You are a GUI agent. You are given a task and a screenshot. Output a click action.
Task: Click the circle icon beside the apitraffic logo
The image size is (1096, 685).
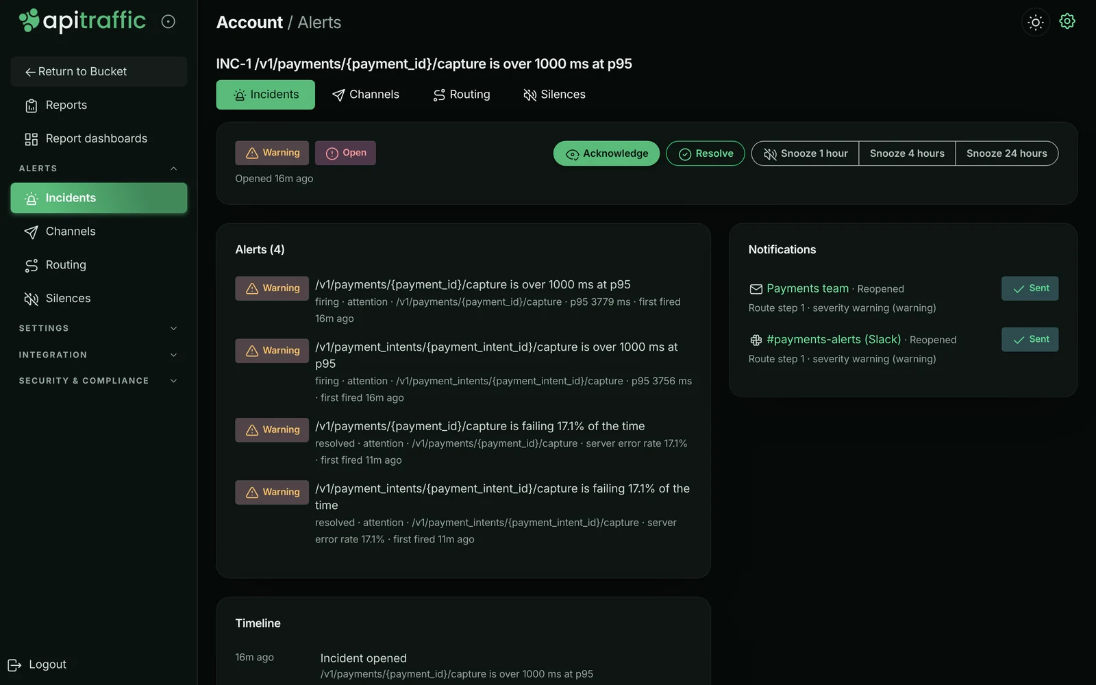pos(168,22)
